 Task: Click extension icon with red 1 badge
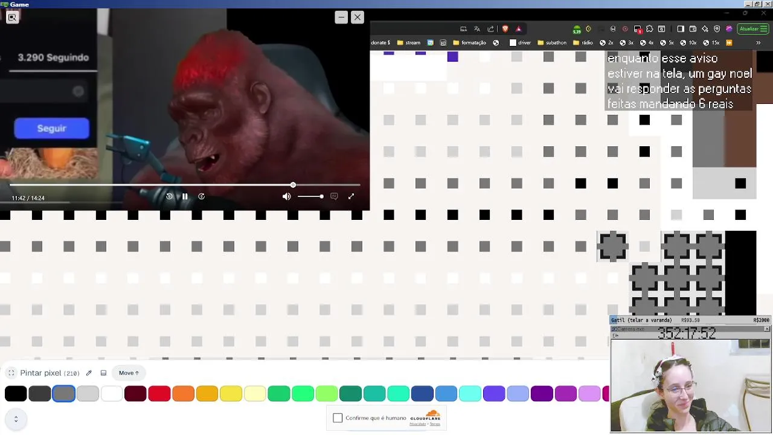pyautogui.click(x=638, y=29)
